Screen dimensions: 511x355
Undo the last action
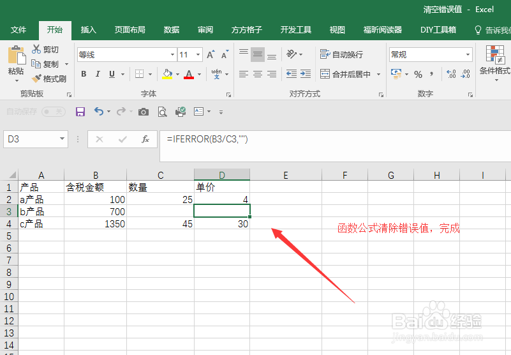coord(99,112)
